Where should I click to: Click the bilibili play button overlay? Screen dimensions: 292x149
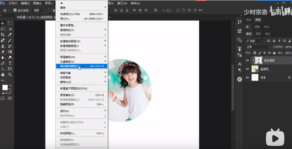[275, 138]
